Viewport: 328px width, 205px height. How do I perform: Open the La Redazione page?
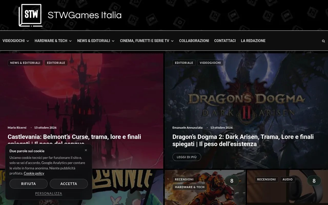[x=253, y=41]
